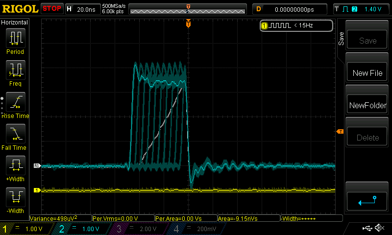This screenshot has width=392, height=235.
Task: Select channel 4 label 200mV
Action: [x=206, y=229]
